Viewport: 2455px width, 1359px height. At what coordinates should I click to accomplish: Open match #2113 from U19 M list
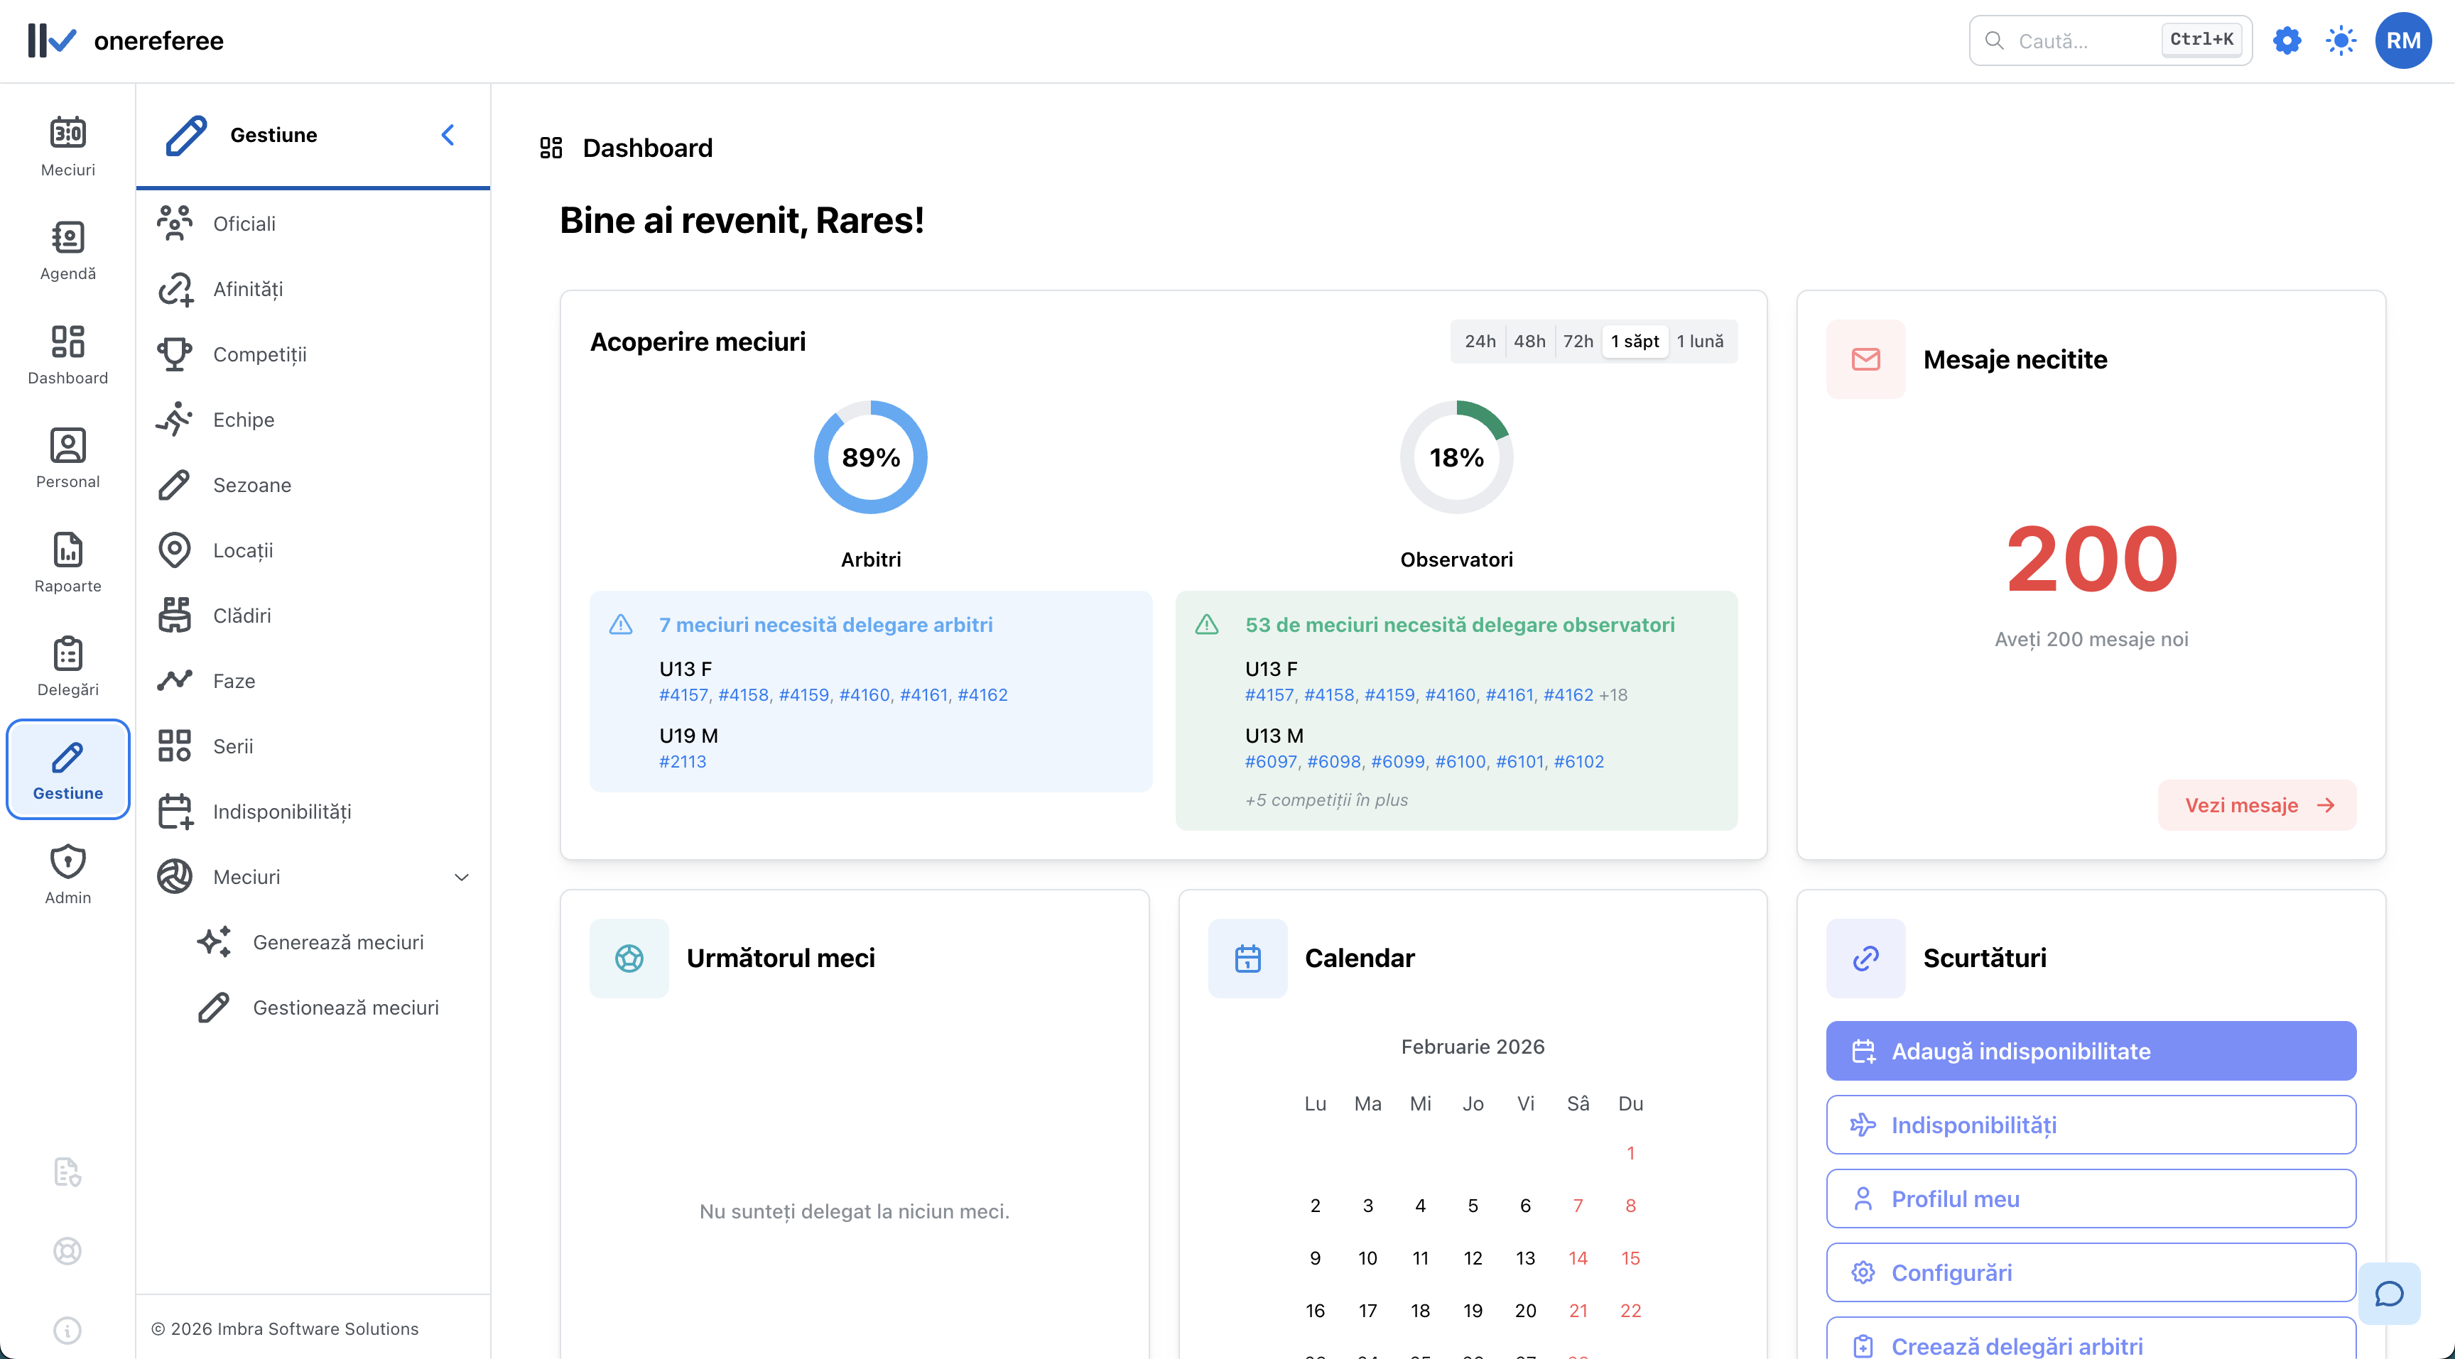point(683,761)
